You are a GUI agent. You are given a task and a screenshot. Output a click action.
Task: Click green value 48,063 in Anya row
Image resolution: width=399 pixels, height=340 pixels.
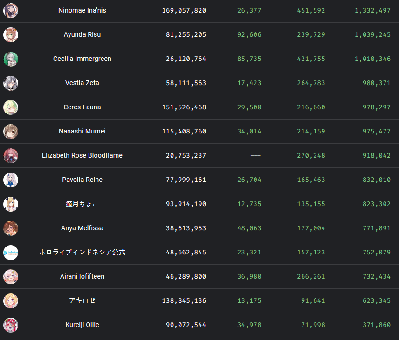pos(249,228)
